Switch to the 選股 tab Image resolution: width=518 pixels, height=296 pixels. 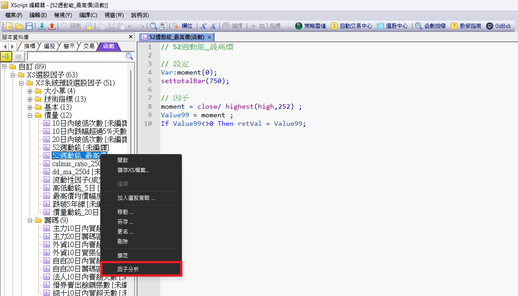click(x=49, y=46)
